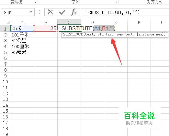Select row 4 header

pyautogui.click(x=5, y=47)
